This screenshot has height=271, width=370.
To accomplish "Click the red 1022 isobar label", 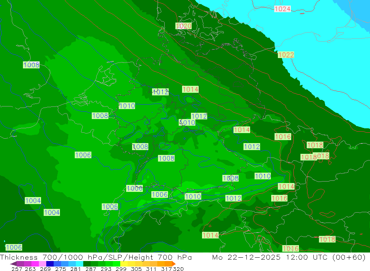I will 286,55.
